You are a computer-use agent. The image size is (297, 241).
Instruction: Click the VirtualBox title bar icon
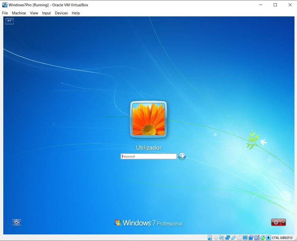[x=4, y=5]
